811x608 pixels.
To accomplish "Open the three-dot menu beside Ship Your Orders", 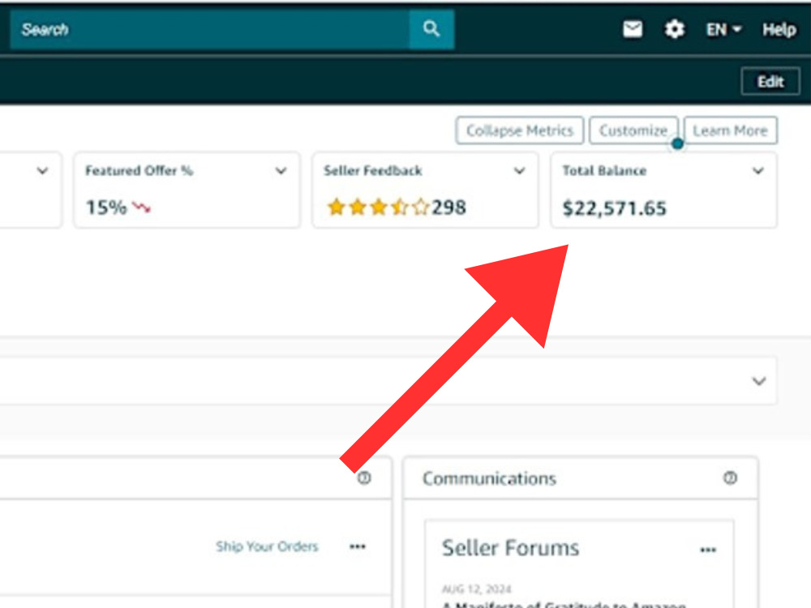I will tap(358, 546).
